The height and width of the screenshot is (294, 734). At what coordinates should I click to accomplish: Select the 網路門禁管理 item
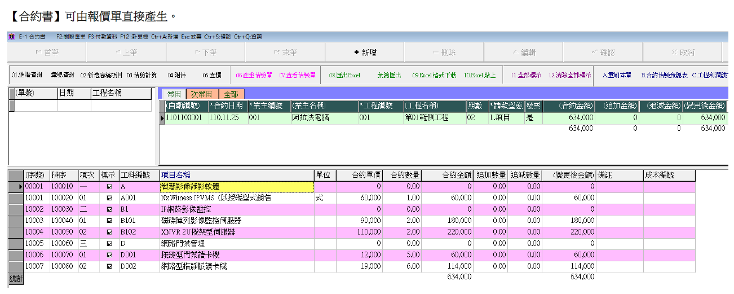pyautogui.click(x=237, y=244)
